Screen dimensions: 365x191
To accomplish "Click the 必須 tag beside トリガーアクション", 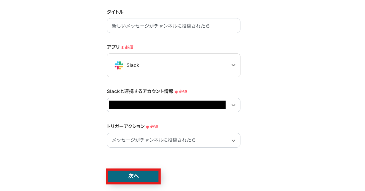I will [x=154, y=127].
